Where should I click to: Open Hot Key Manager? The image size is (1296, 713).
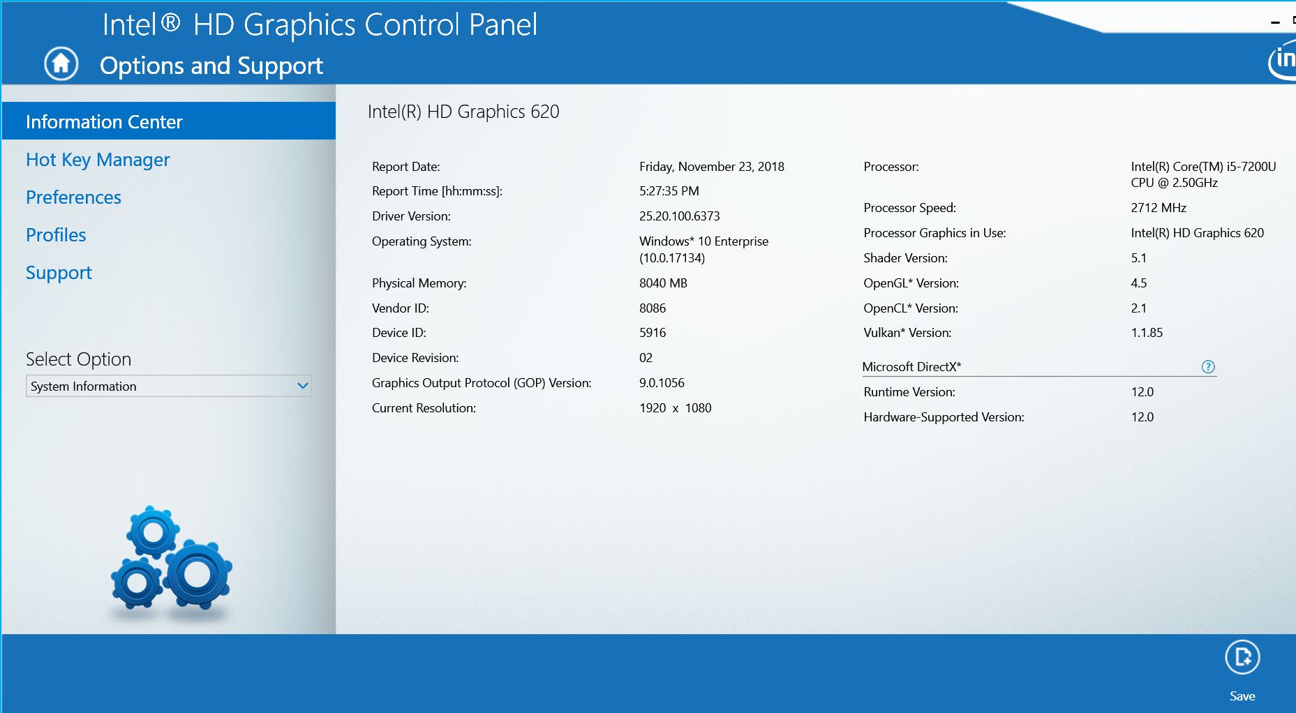coord(98,160)
